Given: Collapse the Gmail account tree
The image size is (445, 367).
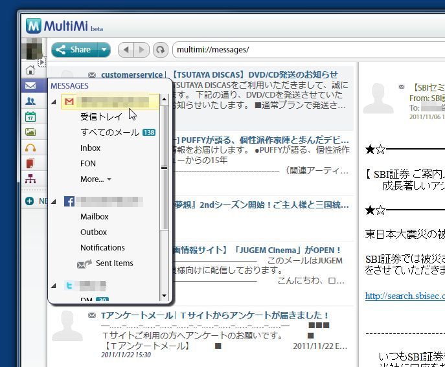Looking at the screenshot, I should [54, 102].
